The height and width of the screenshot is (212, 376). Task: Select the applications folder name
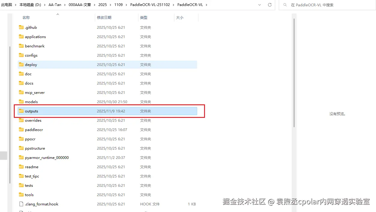point(35,37)
